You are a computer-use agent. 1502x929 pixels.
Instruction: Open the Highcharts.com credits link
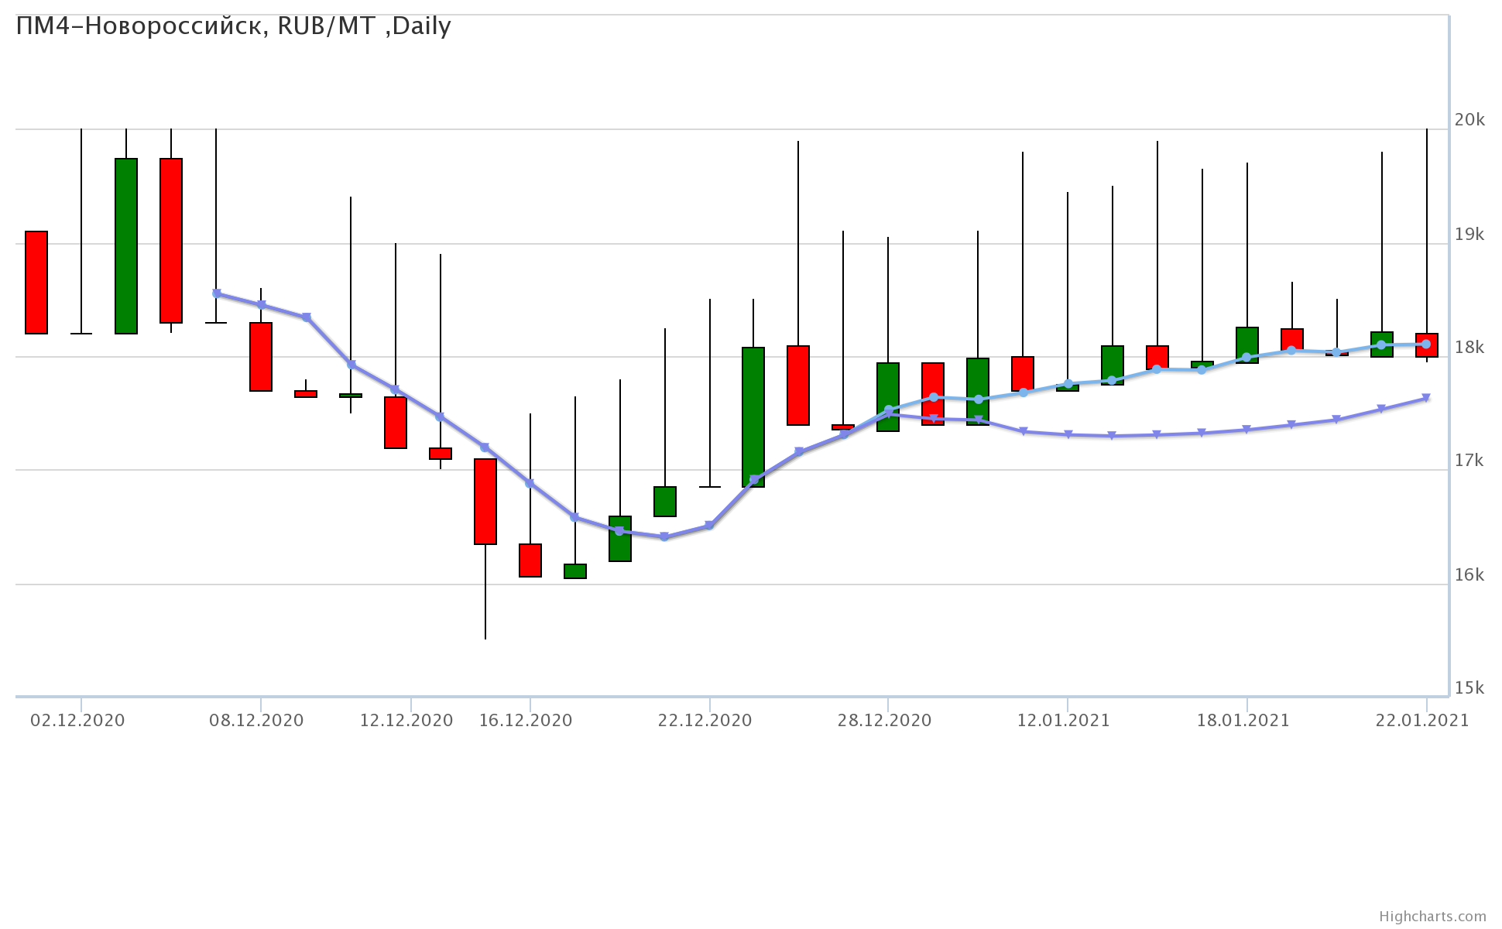tap(1432, 917)
